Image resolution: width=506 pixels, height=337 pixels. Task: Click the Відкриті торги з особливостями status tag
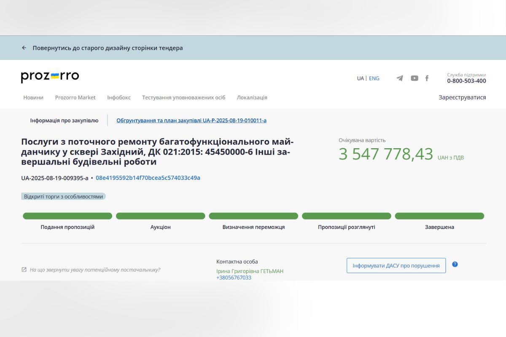(x=63, y=196)
